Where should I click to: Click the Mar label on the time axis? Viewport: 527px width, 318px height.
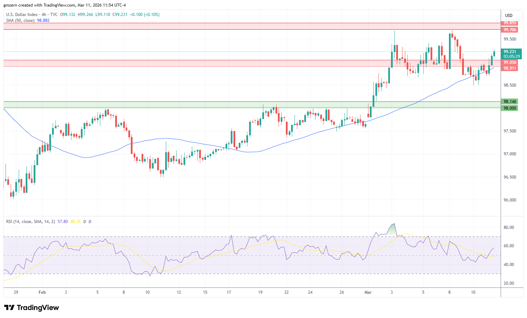368,292
